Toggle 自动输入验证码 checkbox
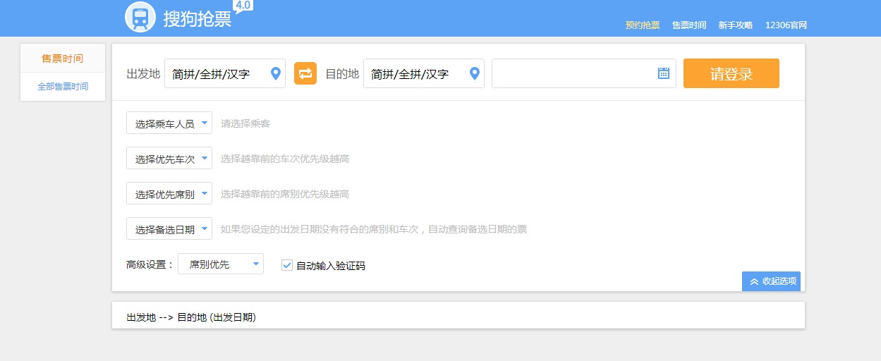The width and height of the screenshot is (881, 361). point(287,265)
